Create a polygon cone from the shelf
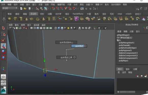Viewport: 148px width, 95px height. (x=26, y=19)
